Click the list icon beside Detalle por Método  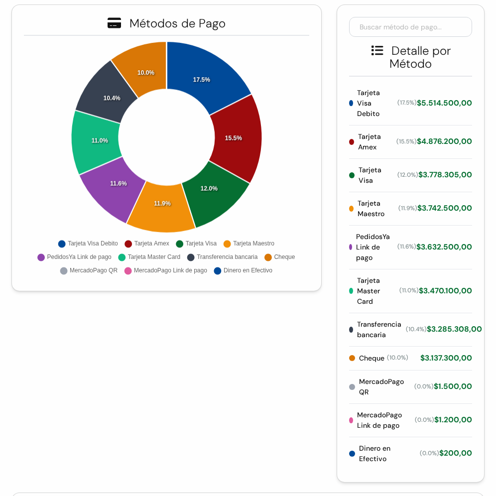coord(377,51)
